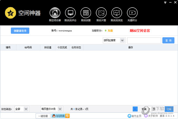Click the 刷说说评论 tab label

[70, 21]
